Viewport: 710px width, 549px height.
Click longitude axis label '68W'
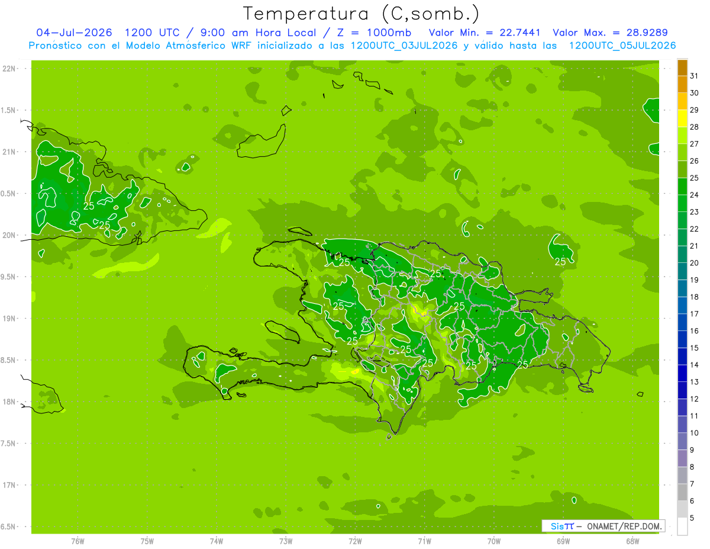pyautogui.click(x=632, y=541)
